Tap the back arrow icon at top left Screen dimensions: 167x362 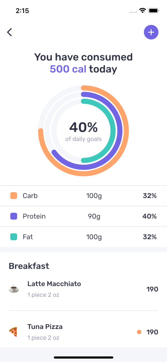point(9,32)
